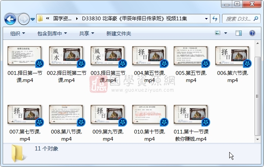Screen dimensions: 264x167
Task: Go back with the Back arrow button
Action: [10, 19]
